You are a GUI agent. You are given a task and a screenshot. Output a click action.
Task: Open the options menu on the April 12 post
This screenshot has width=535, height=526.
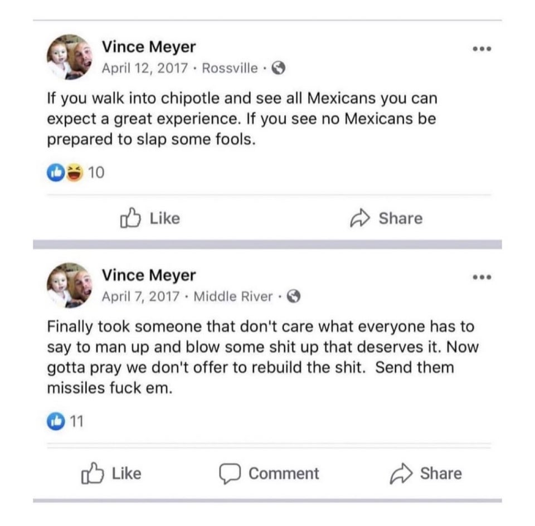[x=481, y=49]
